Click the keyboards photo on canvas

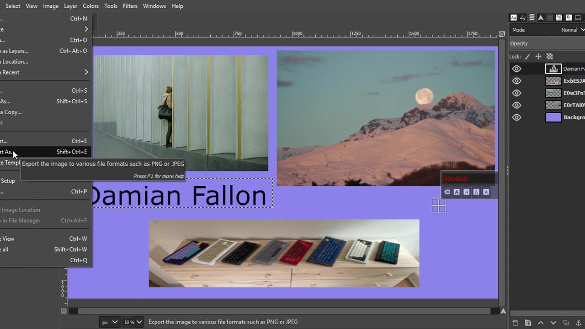tap(284, 253)
